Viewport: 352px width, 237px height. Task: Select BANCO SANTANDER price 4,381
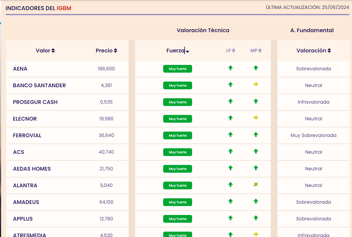pyautogui.click(x=106, y=85)
